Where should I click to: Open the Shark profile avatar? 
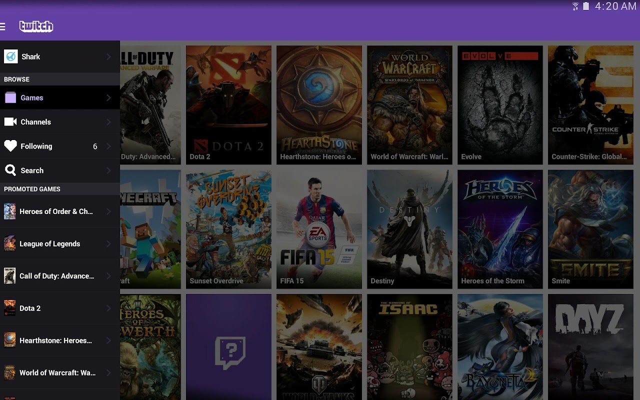coord(10,56)
